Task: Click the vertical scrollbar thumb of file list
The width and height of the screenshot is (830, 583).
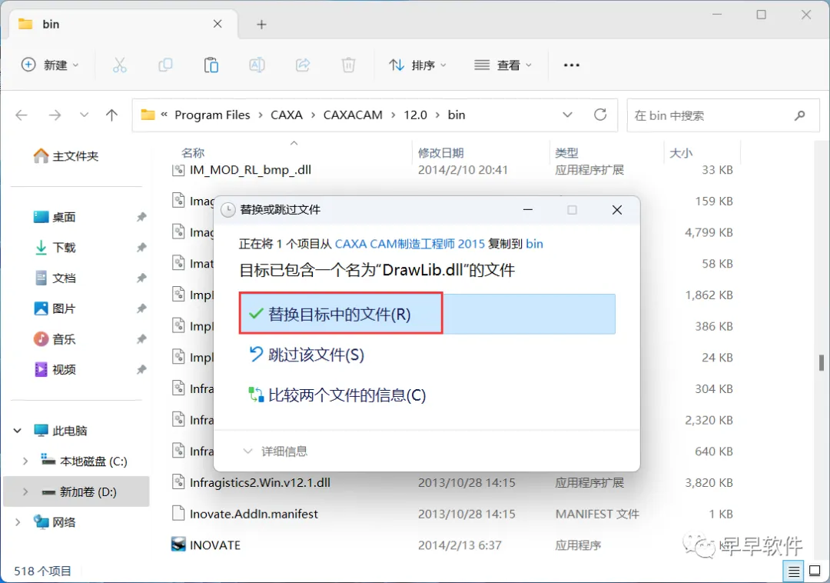Action: tap(821, 362)
